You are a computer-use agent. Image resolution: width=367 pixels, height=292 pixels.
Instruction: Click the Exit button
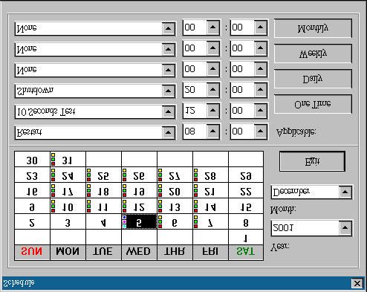click(312, 161)
